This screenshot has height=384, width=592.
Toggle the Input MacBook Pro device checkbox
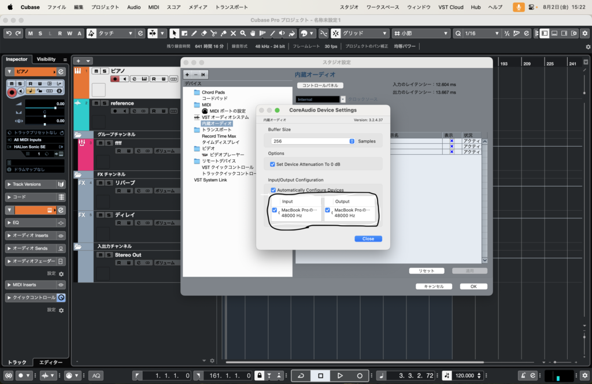275,210
